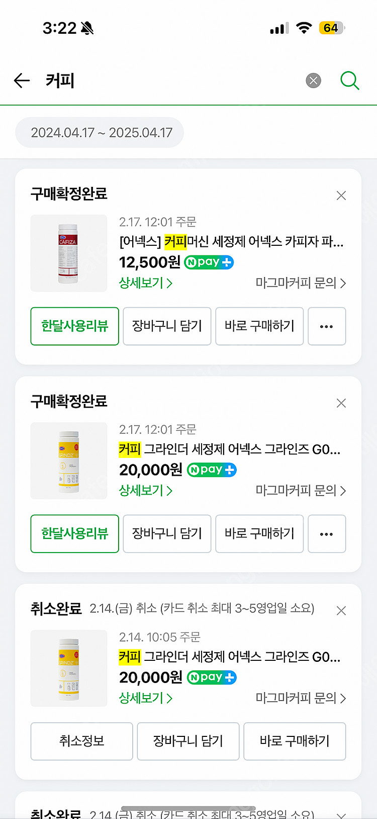
Task: Dismiss the 2.17 Grindz order card
Action: pyautogui.click(x=341, y=403)
